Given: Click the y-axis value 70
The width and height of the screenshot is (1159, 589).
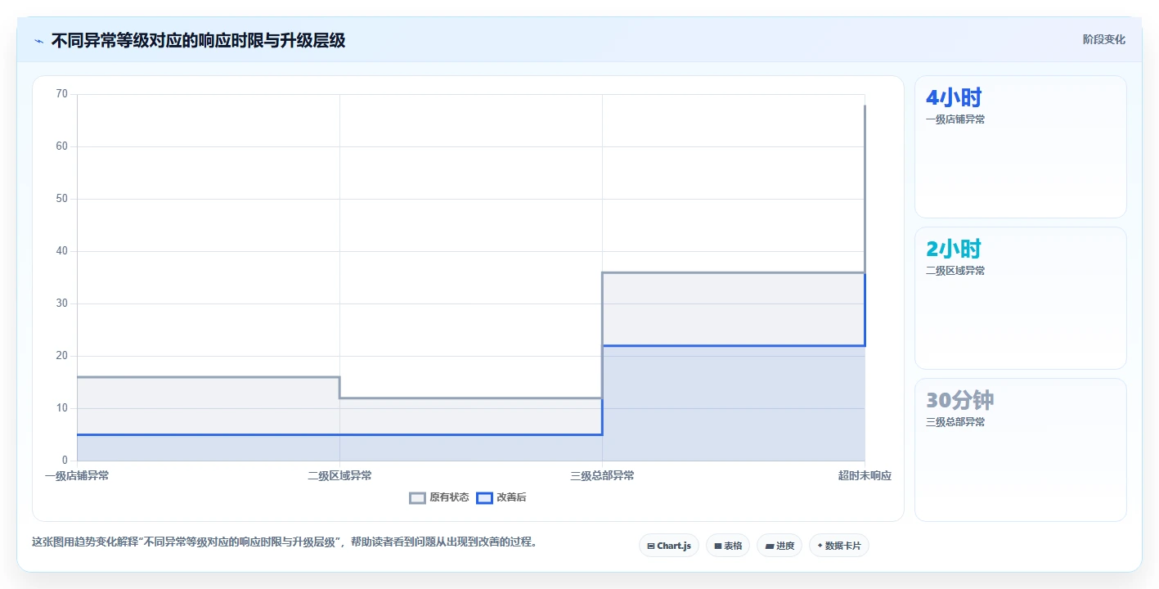Looking at the screenshot, I should [62, 94].
